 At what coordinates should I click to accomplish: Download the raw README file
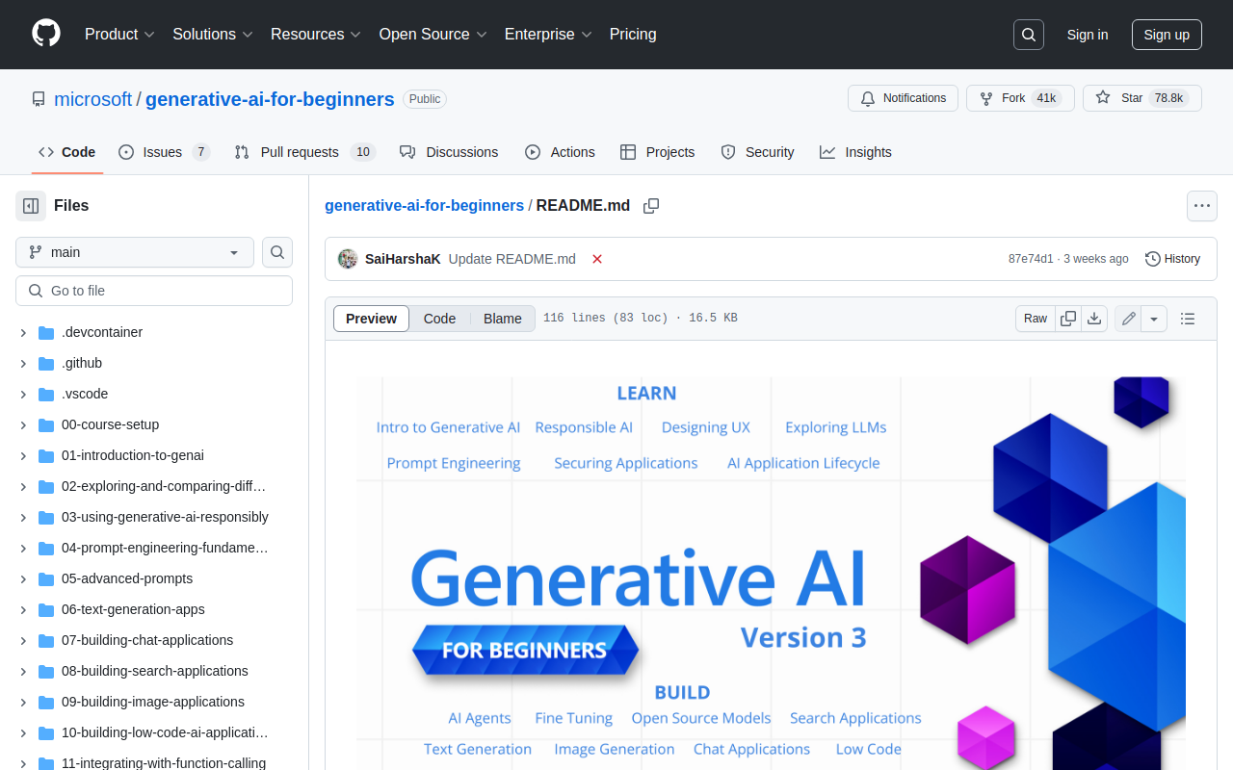tap(1094, 319)
